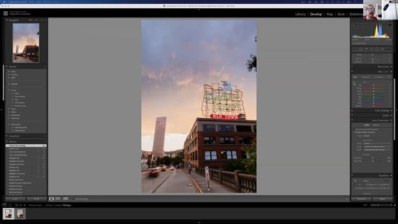Select the Adjustment Brush tool
Screen dimensions: 398x224
pyautogui.click(x=386, y=49)
